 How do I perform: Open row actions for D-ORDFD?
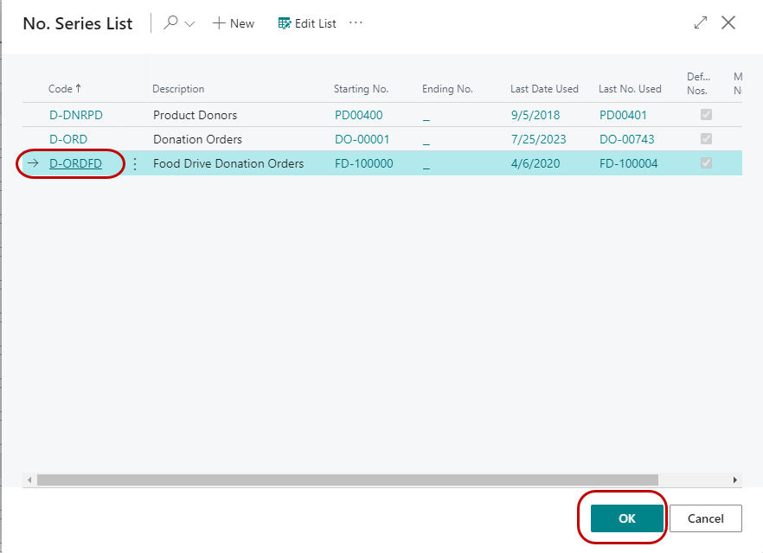134,163
